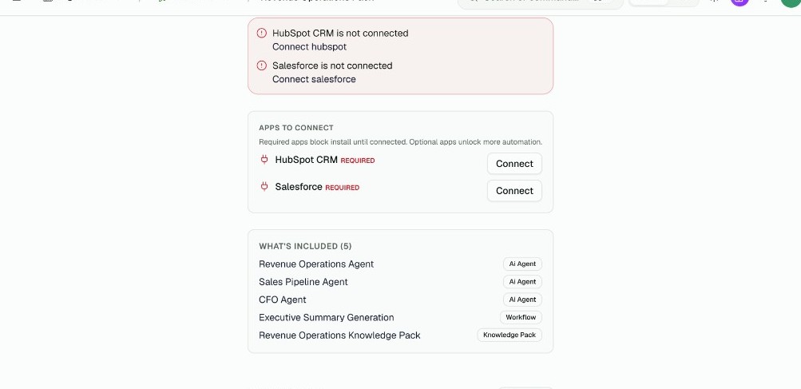This screenshot has width=801, height=389.
Task: Connect the Salesforce app
Action: coord(514,191)
